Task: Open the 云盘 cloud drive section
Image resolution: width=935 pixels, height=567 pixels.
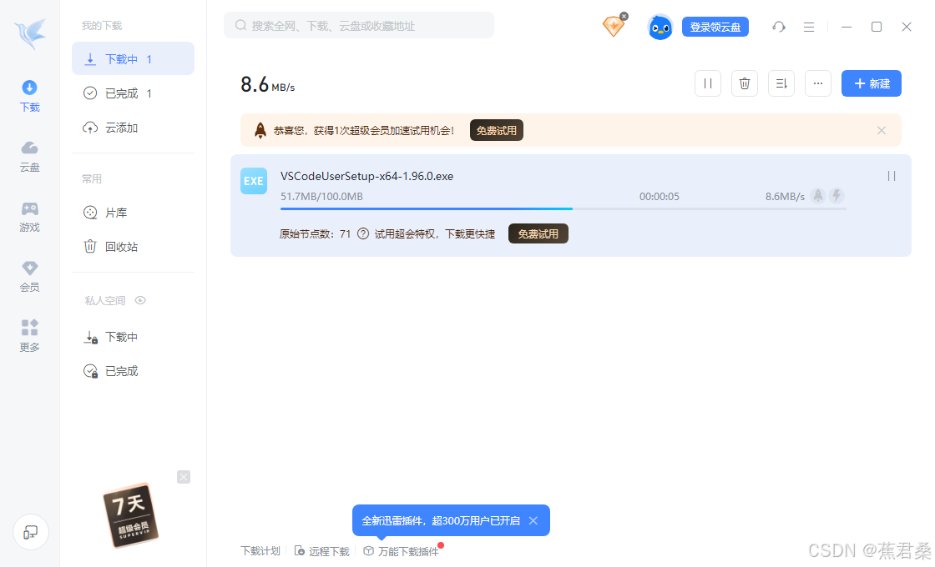Action: 30,157
